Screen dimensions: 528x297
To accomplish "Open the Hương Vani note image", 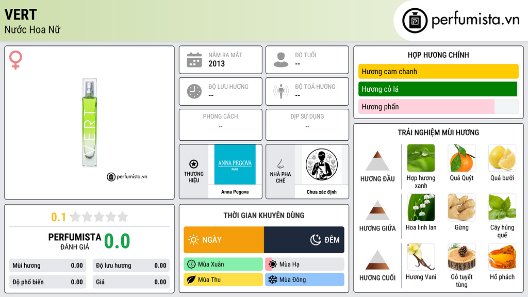I will click(421, 257).
